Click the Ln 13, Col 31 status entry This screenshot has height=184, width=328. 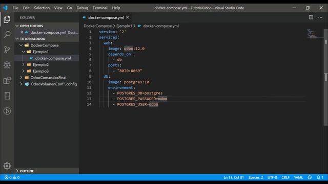[x=234, y=177]
